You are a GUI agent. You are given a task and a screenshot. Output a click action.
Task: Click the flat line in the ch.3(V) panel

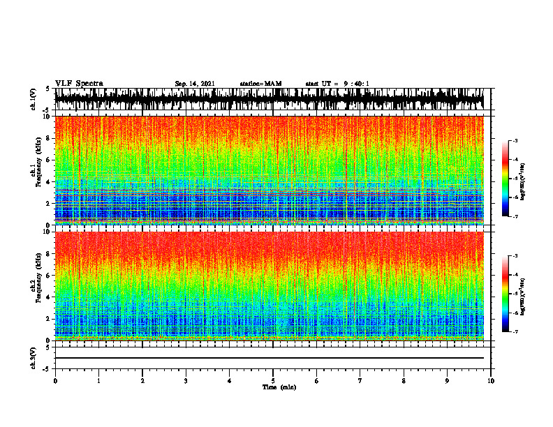point(269,358)
